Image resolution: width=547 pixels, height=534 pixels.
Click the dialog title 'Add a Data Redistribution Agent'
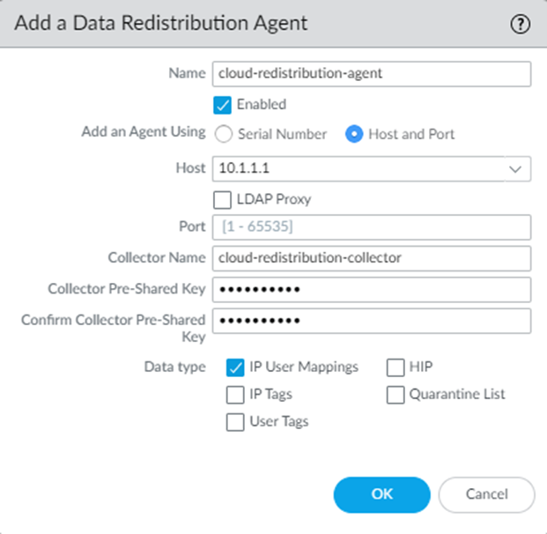coord(162,24)
